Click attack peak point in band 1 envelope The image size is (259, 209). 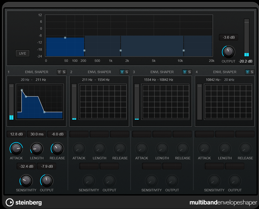(22, 90)
